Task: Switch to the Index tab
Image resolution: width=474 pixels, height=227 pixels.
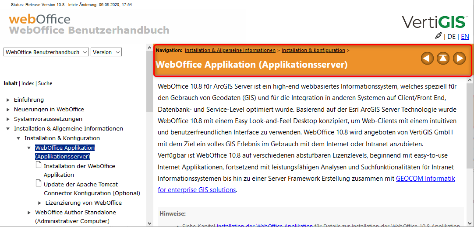Action: tap(28, 83)
